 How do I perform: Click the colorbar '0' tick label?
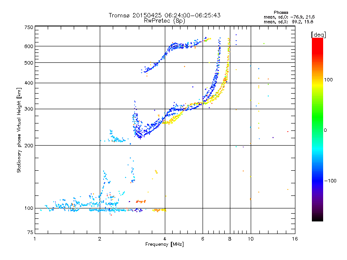[x=325, y=130]
